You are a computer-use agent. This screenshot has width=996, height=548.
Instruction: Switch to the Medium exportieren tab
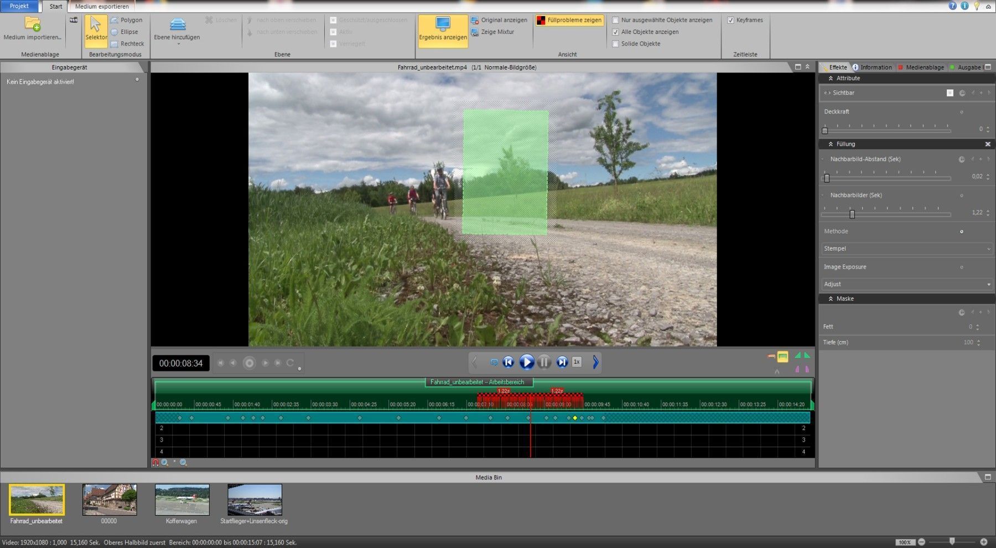[x=102, y=7]
